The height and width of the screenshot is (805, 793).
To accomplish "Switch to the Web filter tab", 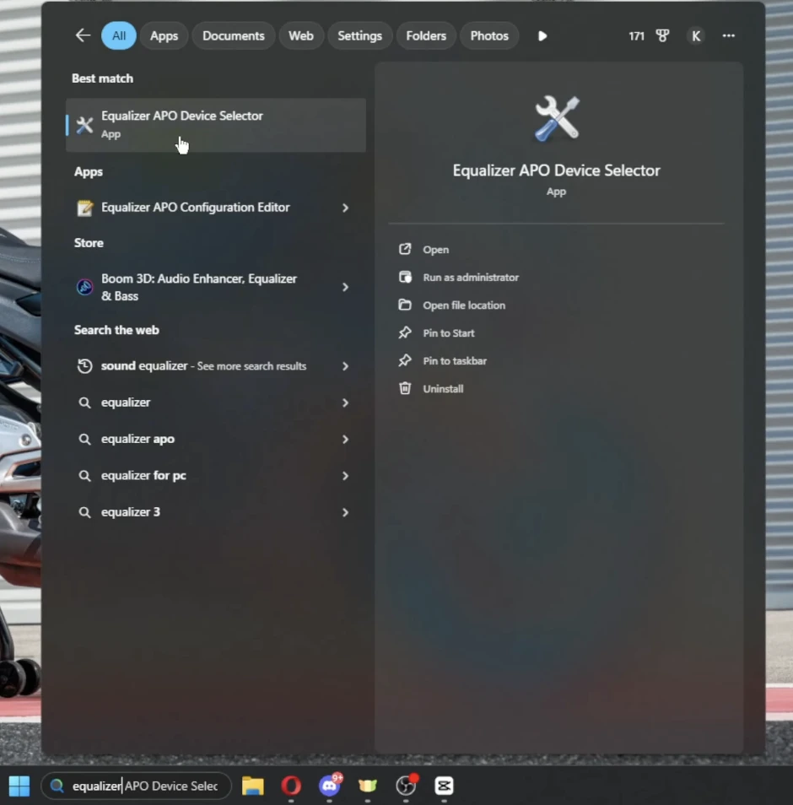I will point(301,36).
